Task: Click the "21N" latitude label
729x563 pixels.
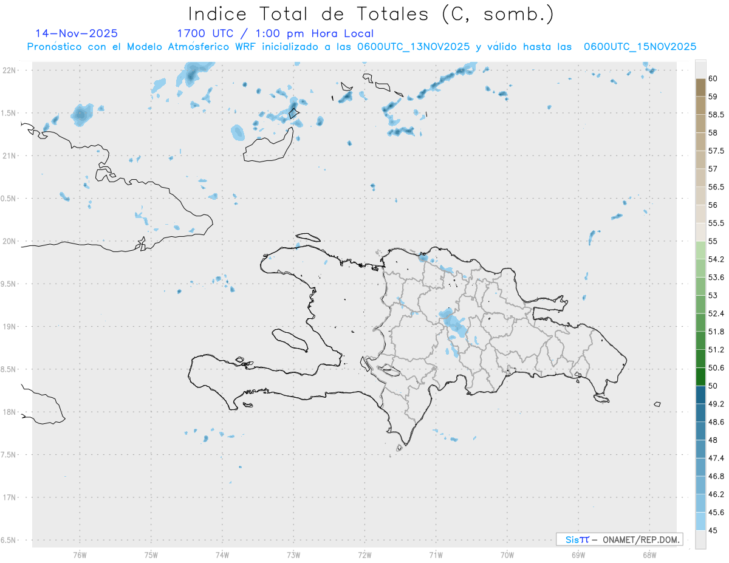Action: [x=9, y=155]
